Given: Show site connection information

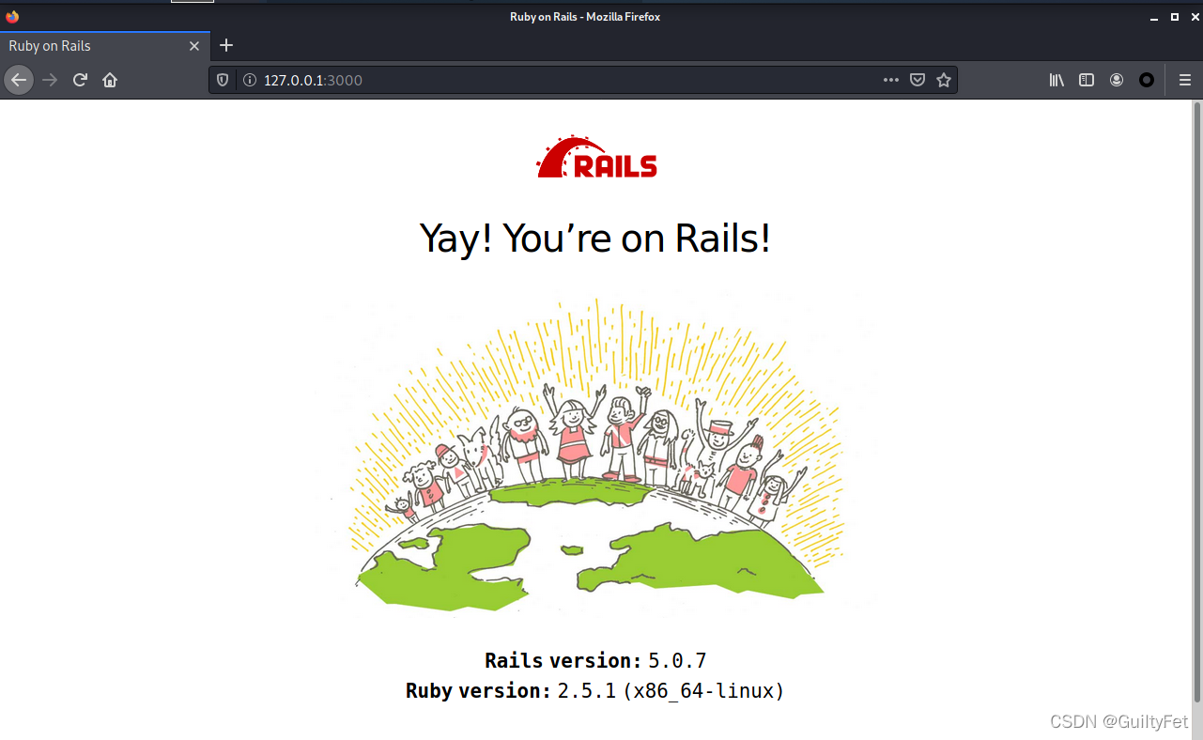Looking at the screenshot, I should [249, 80].
